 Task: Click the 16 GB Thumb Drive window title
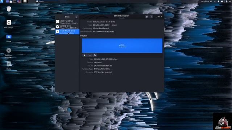(x=121, y=16)
